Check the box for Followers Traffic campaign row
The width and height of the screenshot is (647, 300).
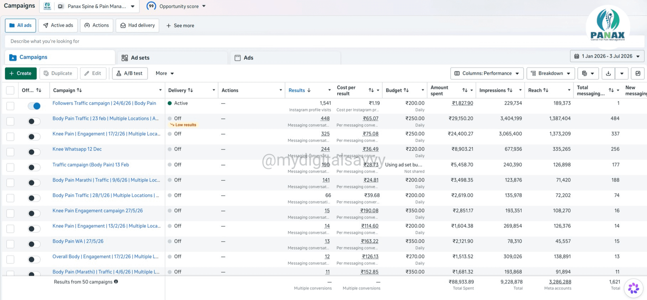tap(10, 106)
